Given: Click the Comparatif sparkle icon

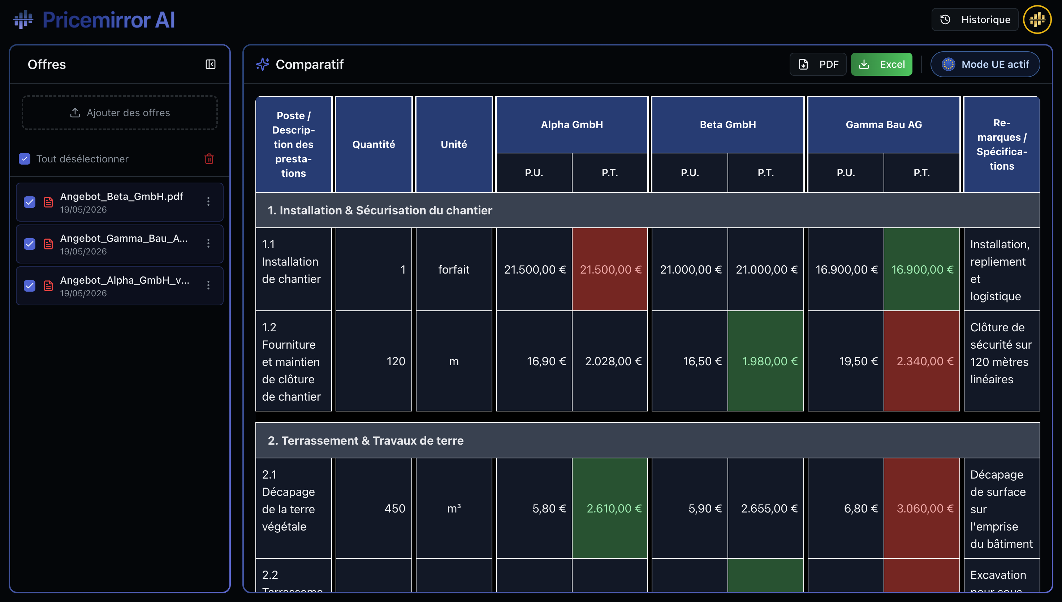Looking at the screenshot, I should 263,64.
